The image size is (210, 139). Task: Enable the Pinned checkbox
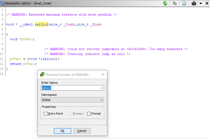coord(89,114)
